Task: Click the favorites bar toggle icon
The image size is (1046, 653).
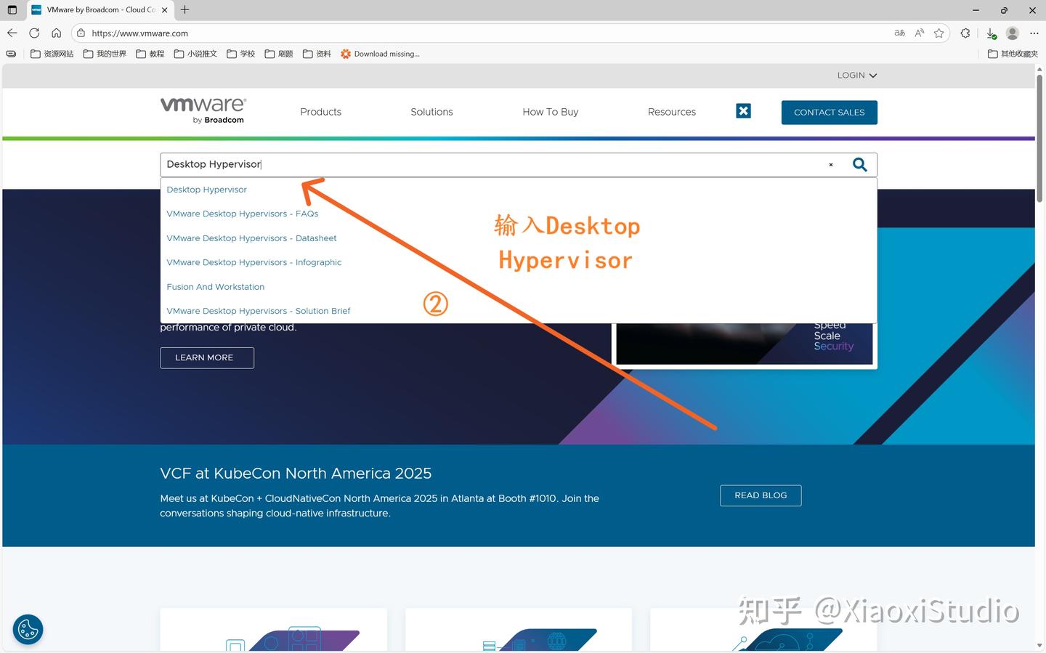Action: tap(11, 54)
